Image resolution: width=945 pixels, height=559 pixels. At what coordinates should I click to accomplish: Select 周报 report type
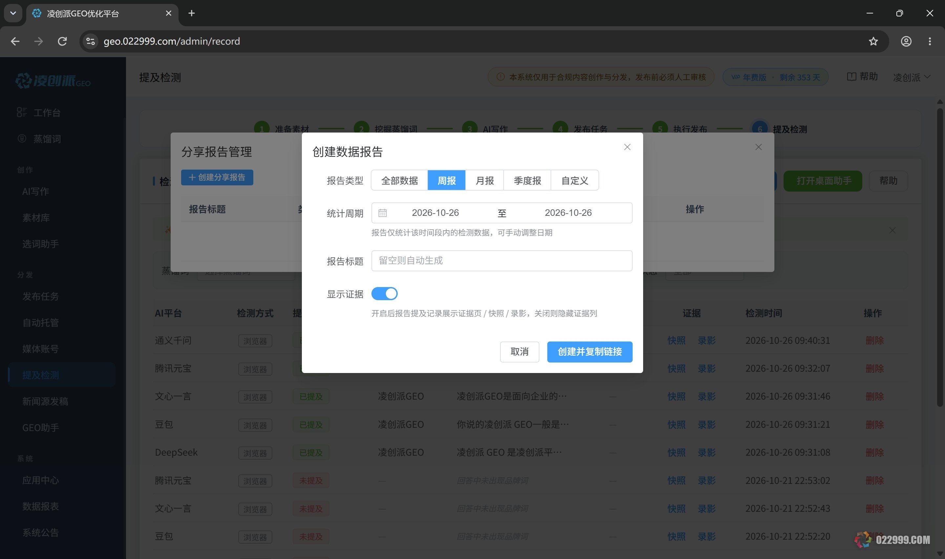click(446, 180)
